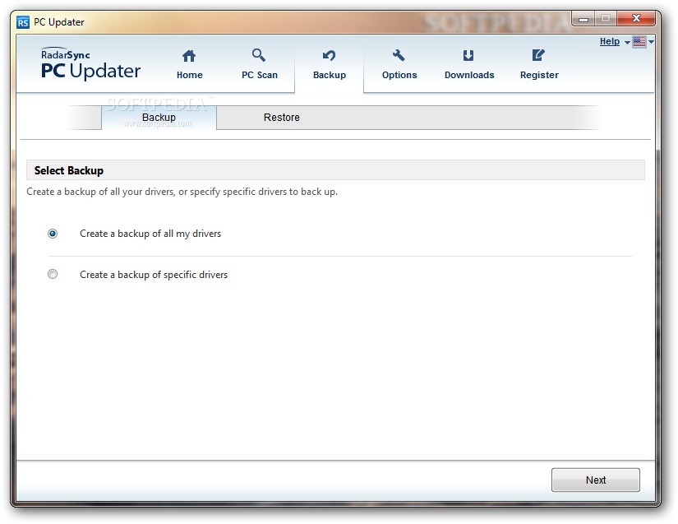Open the language flag dropdown arrow
Image resolution: width=678 pixels, height=524 pixels.
point(651,42)
